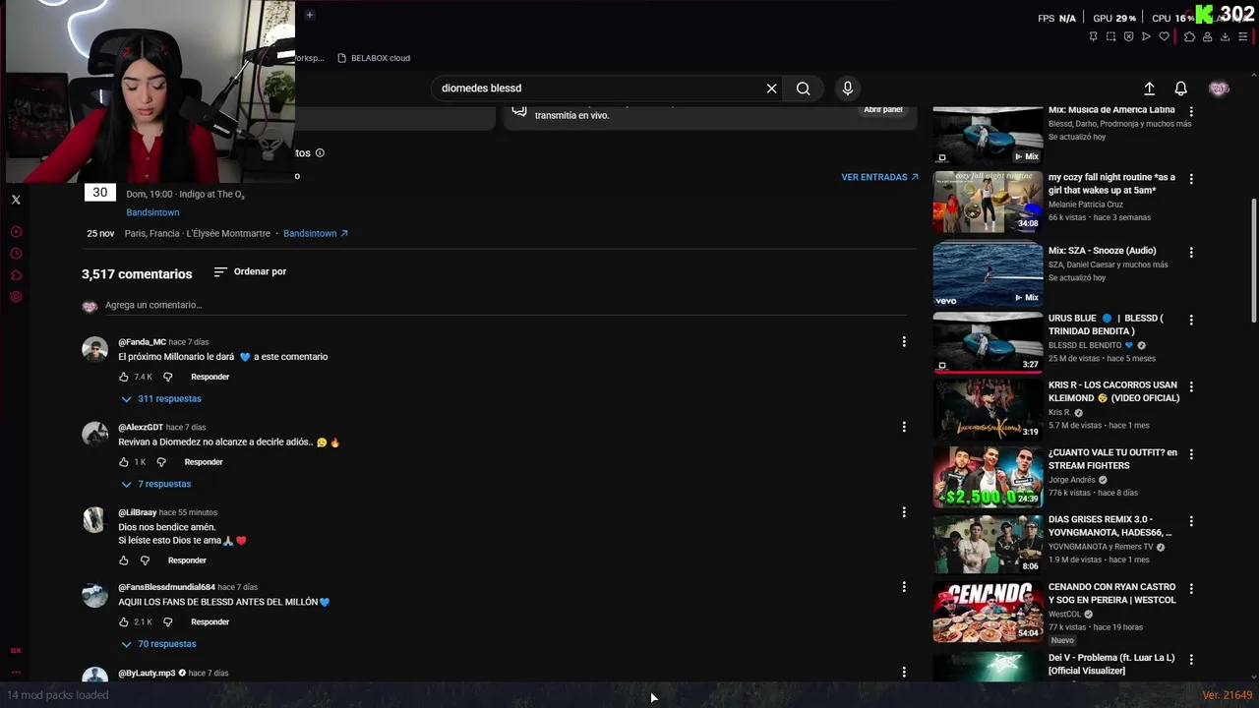
Task: Click the send/flow arrow icon in toolbar
Action: coord(1146,36)
